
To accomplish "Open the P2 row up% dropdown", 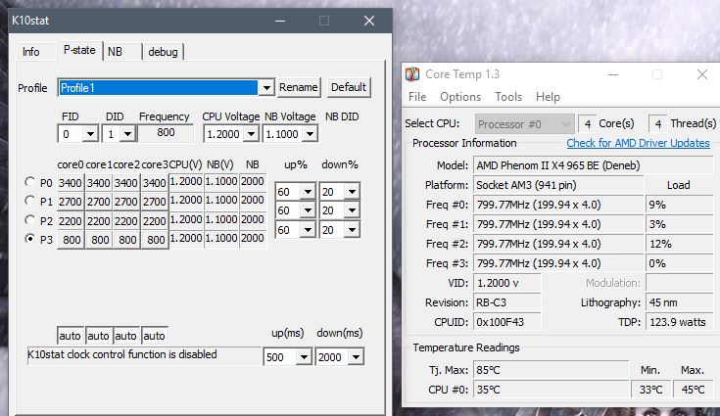I will point(308,230).
